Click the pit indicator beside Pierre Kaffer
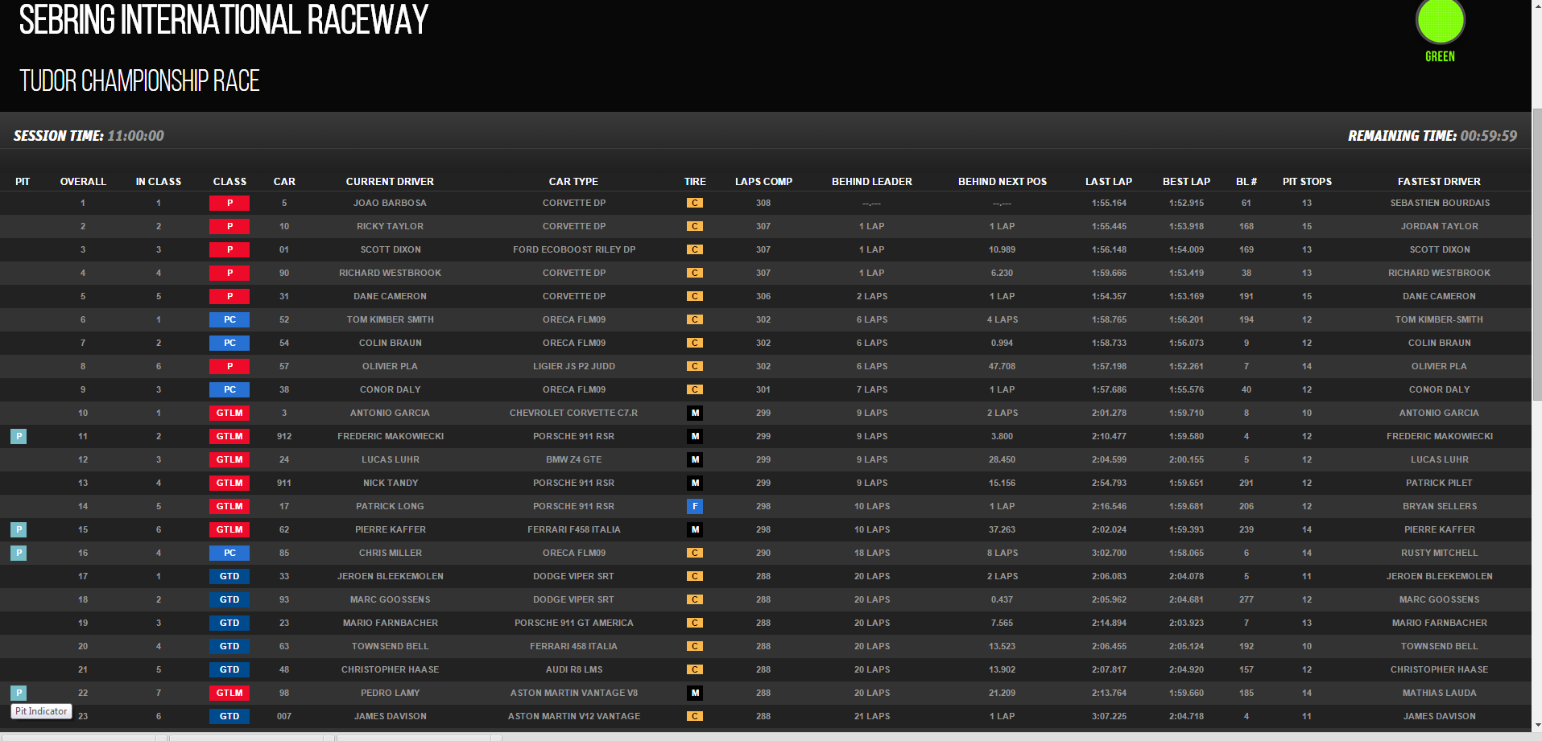This screenshot has height=741, width=1542. (19, 529)
